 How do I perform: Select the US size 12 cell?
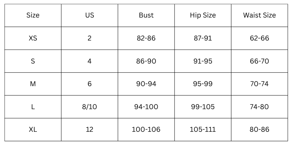point(89,130)
